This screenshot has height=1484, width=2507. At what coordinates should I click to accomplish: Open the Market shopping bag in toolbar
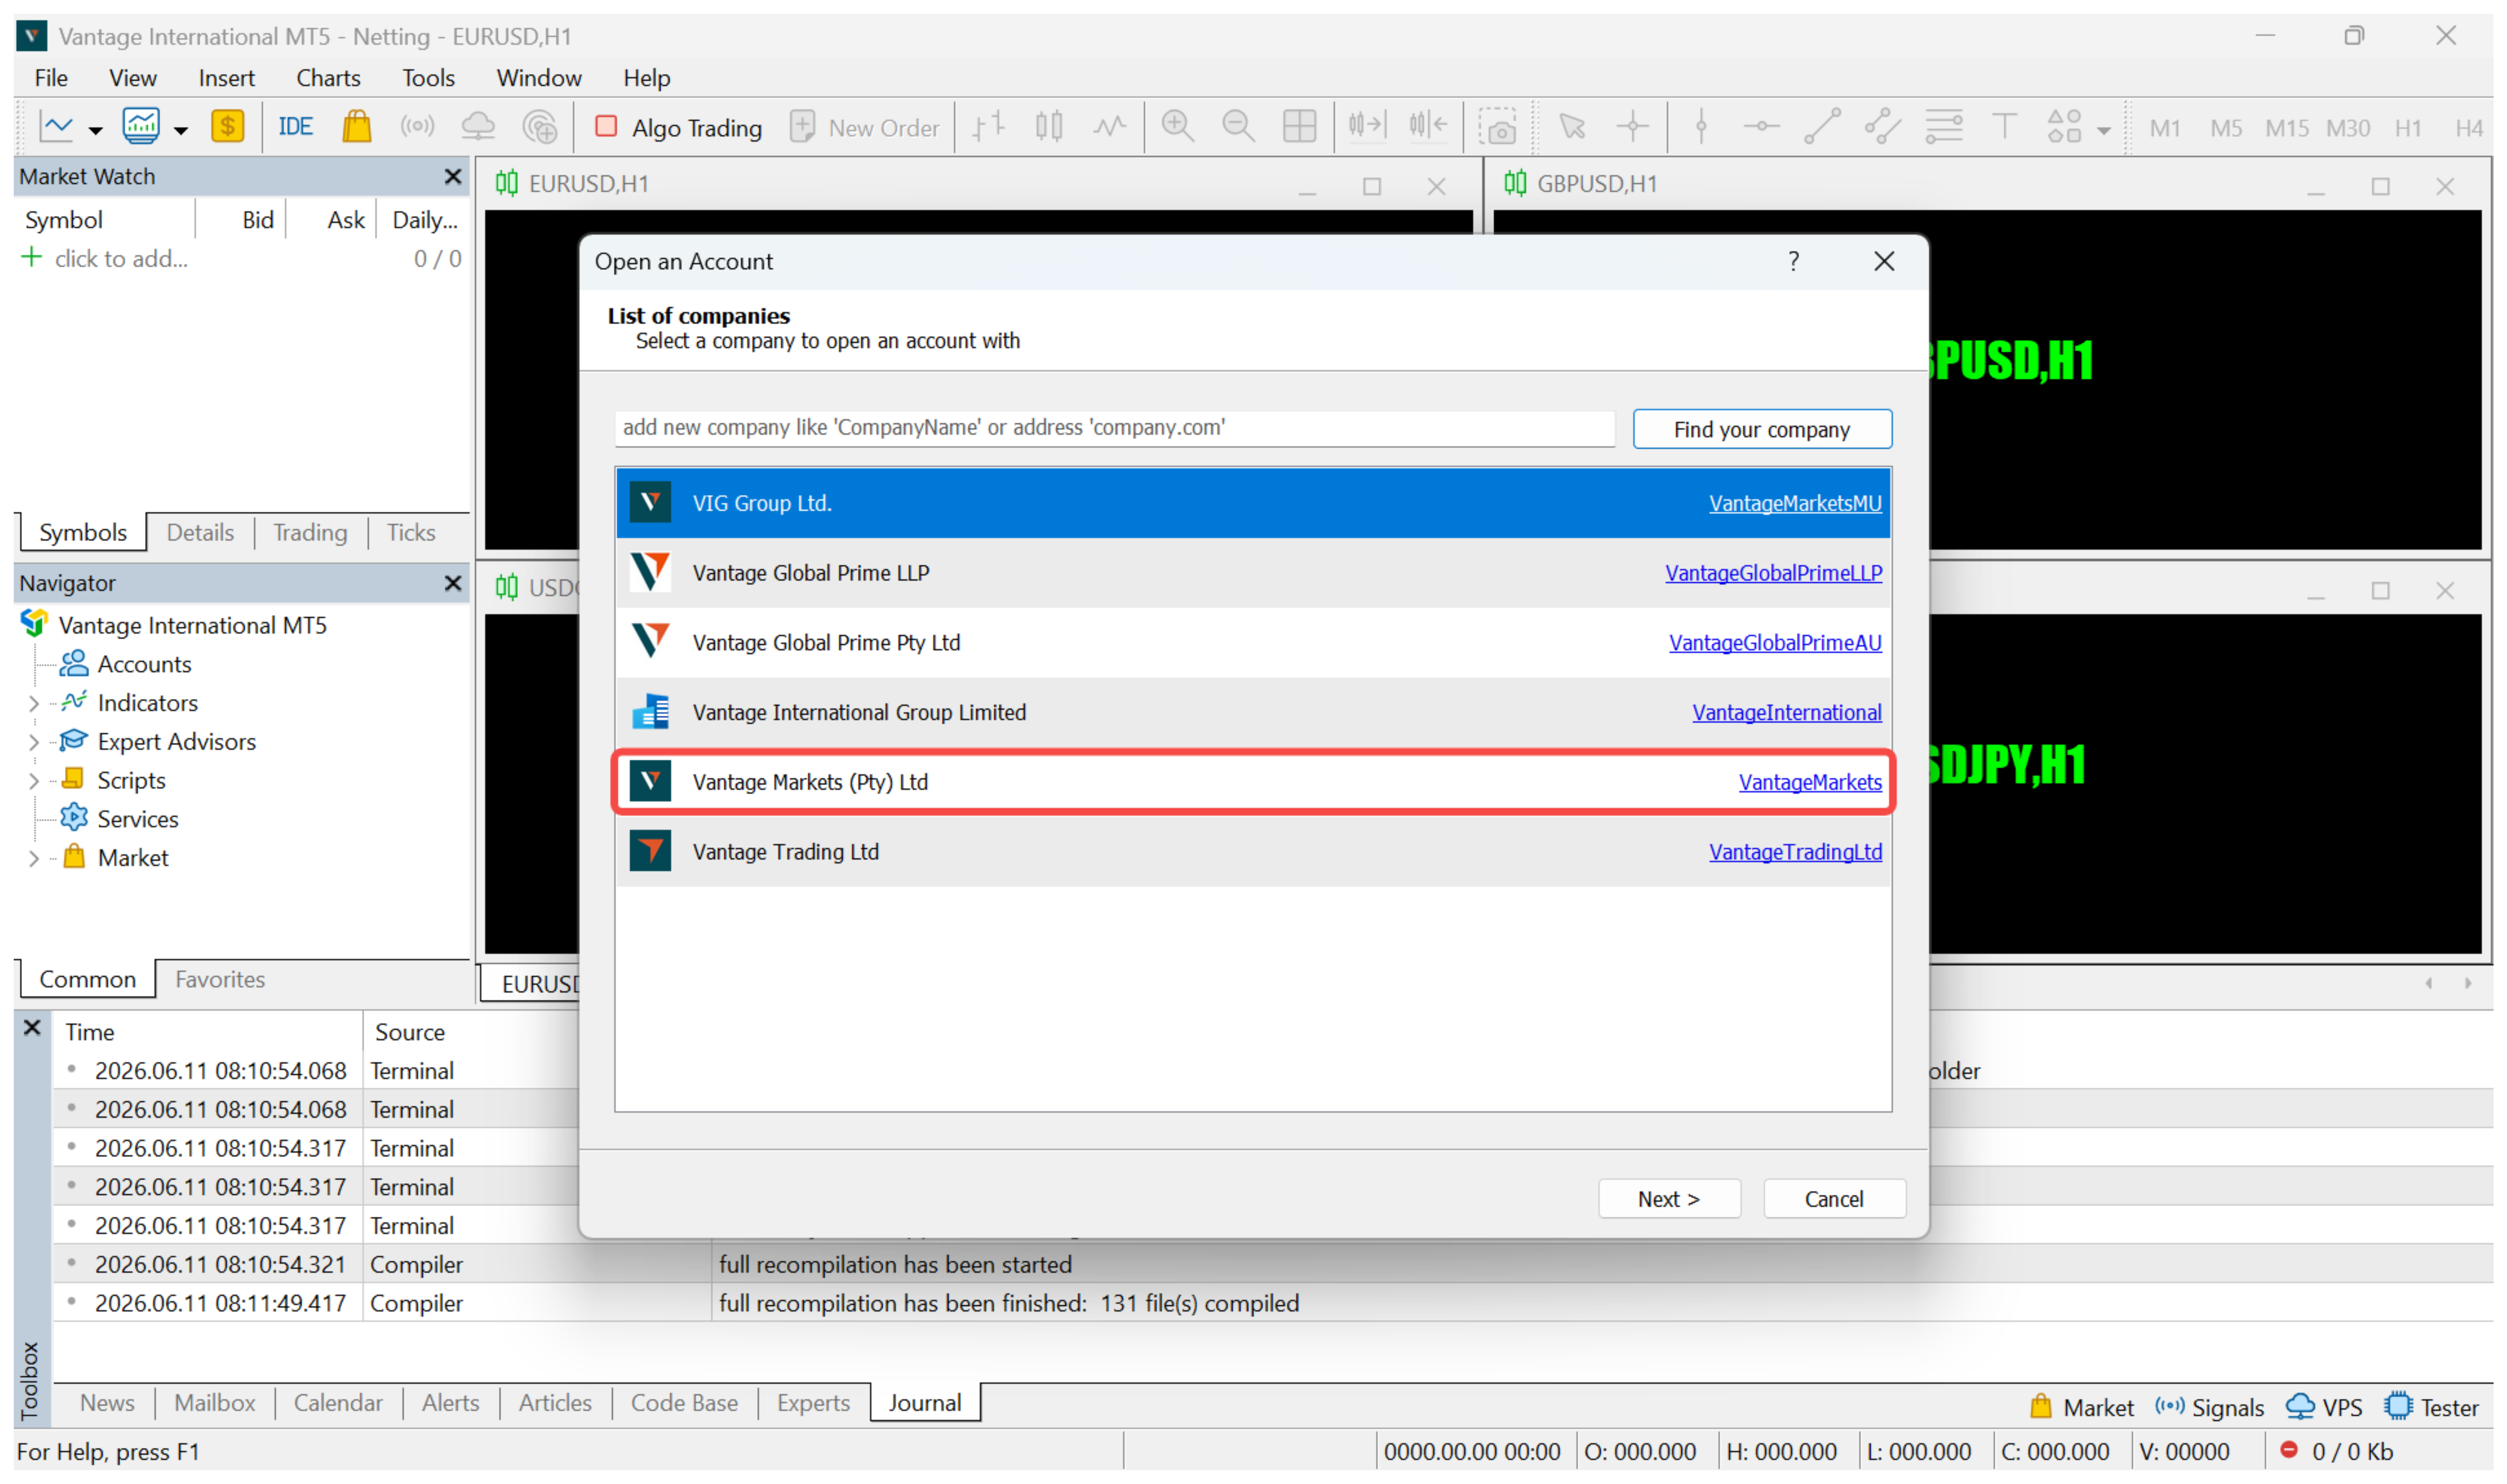tap(357, 127)
